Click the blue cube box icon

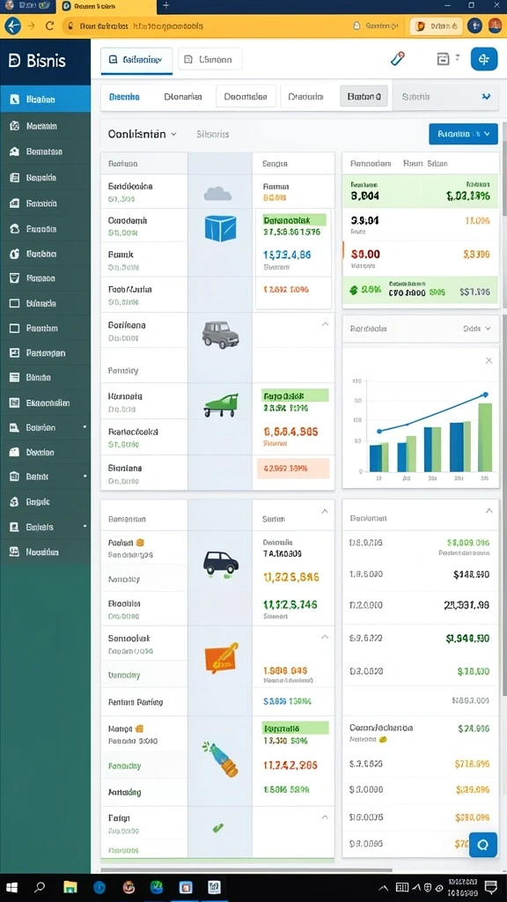(x=221, y=228)
